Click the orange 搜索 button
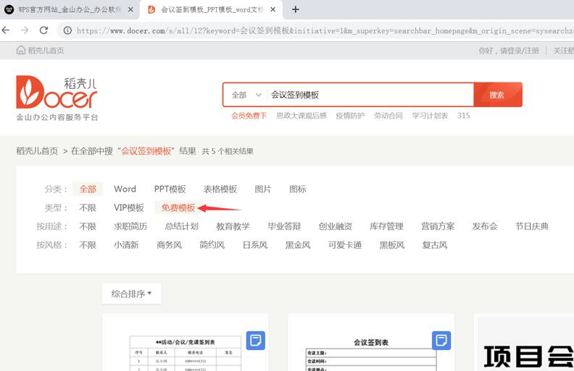 498,95
